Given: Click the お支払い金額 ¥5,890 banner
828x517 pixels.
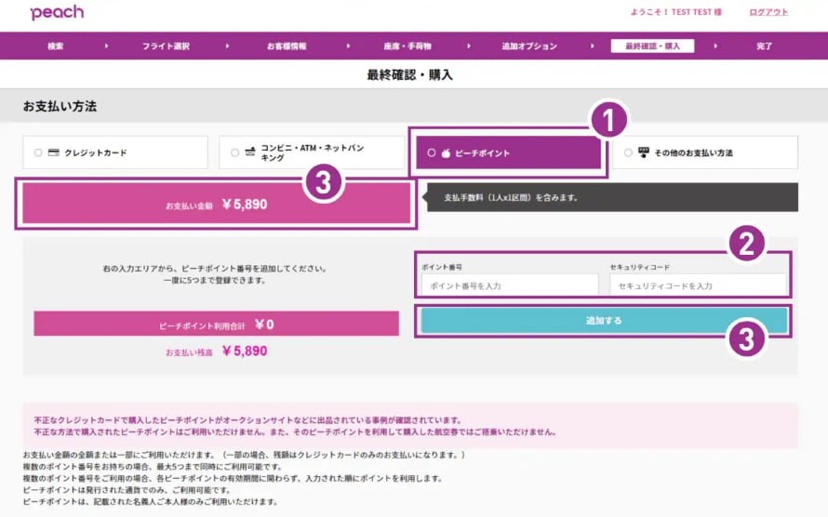Looking at the screenshot, I should coord(216,204).
